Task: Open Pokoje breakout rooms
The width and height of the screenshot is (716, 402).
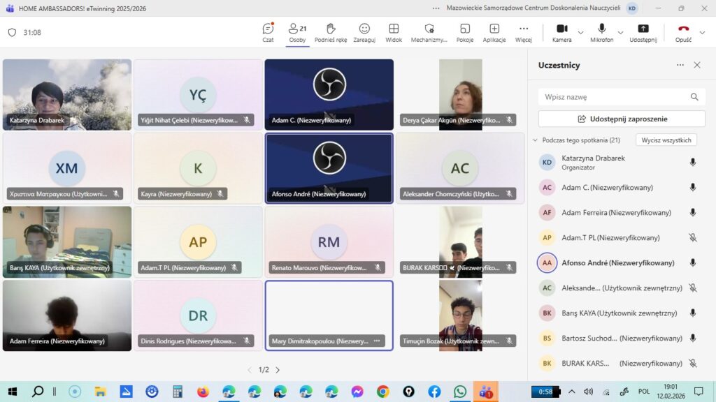Action: coord(465,33)
